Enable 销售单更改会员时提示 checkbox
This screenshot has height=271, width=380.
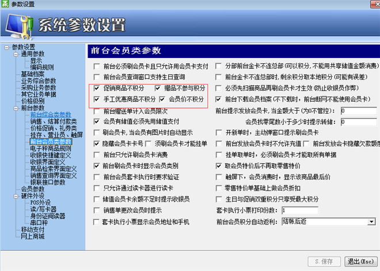coord(97,210)
